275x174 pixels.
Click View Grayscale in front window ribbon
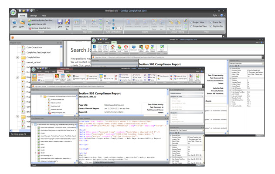click(x=163, y=76)
